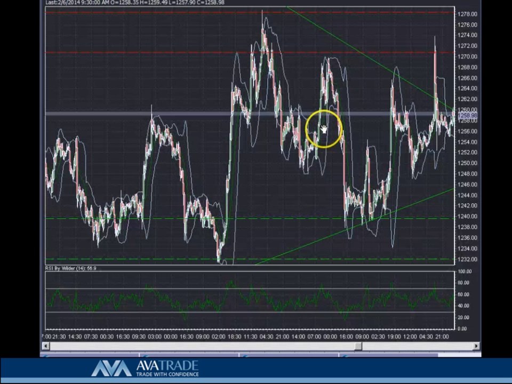Click the 14:30 time axis label
The image size is (512, 384).
pos(75,337)
